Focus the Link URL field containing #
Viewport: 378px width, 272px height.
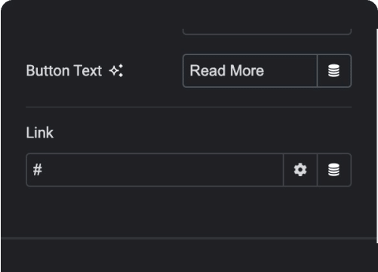pos(155,170)
